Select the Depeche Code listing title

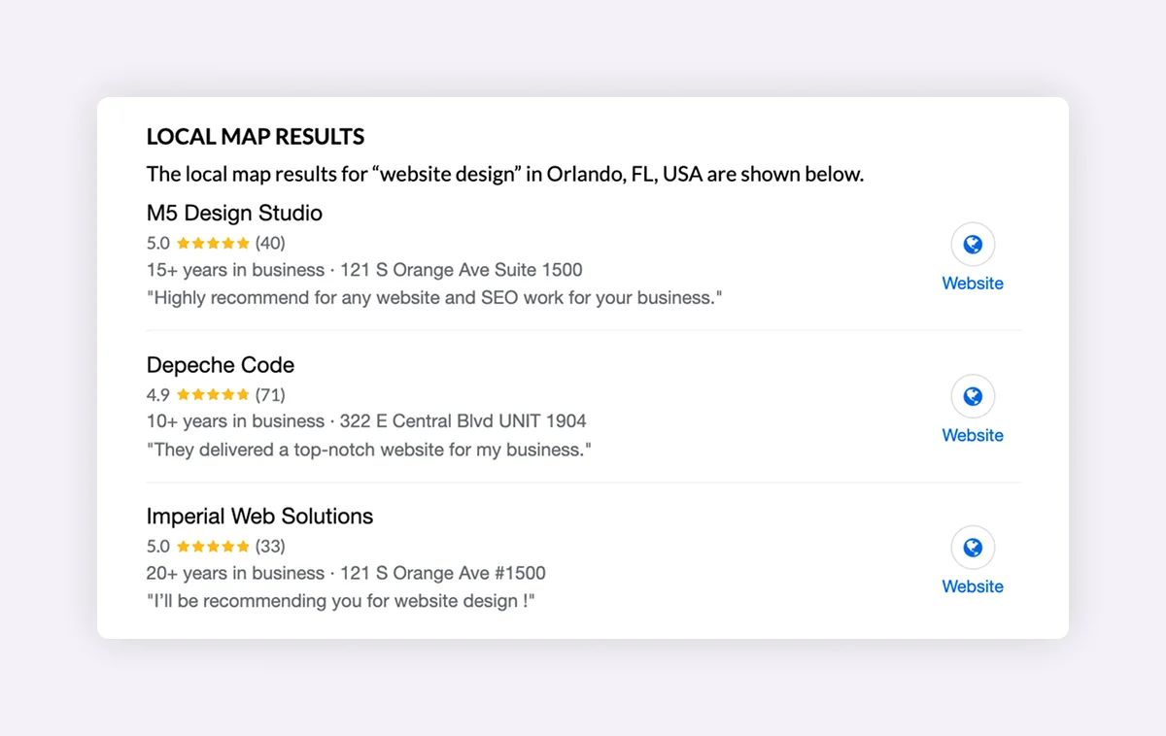[221, 365]
